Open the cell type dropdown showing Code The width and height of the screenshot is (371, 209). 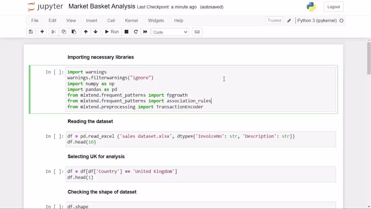pos(170,31)
